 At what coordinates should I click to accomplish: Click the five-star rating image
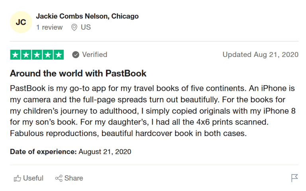(37, 55)
